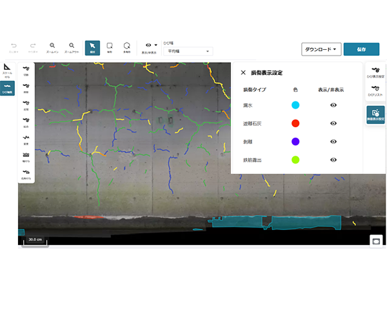Choose the second crack tool (削除)

tap(26, 87)
